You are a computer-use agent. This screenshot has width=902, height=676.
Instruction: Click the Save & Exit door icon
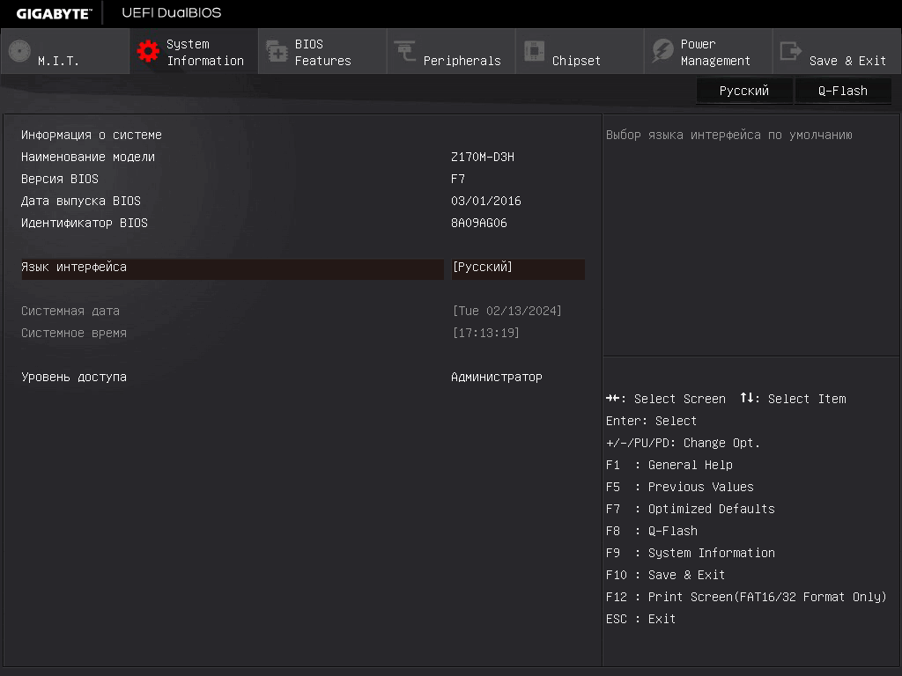[x=790, y=51]
